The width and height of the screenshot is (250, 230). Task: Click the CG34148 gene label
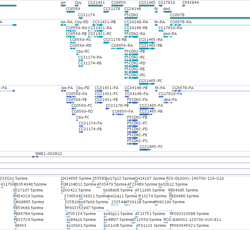point(133,9)
